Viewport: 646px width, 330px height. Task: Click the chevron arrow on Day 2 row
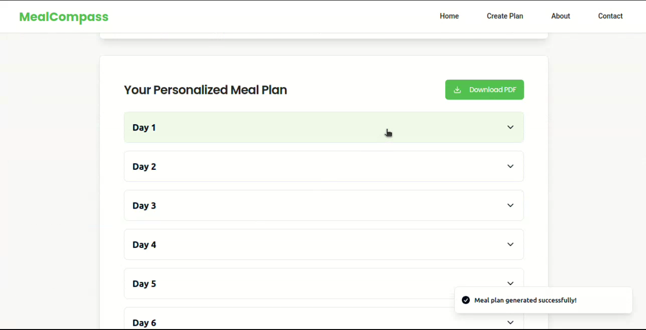pos(510,166)
